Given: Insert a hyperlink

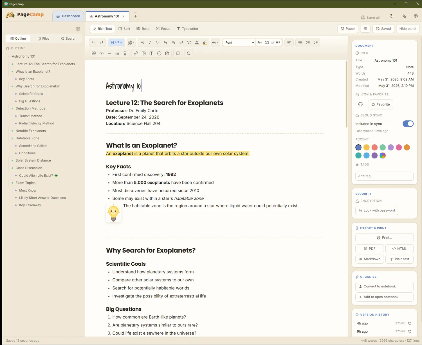Looking at the screenshot, I should pos(136,53).
